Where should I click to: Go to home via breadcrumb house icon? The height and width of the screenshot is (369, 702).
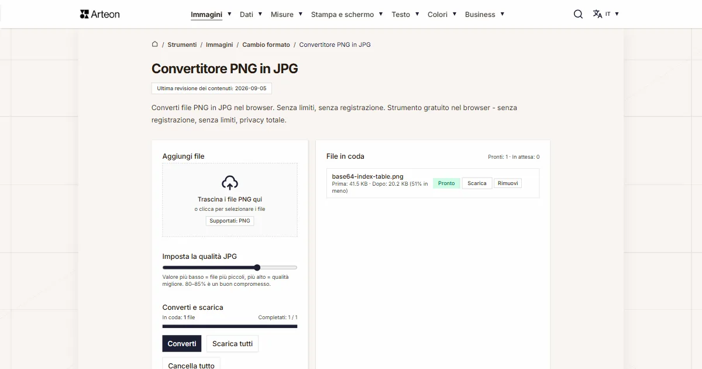coord(154,44)
